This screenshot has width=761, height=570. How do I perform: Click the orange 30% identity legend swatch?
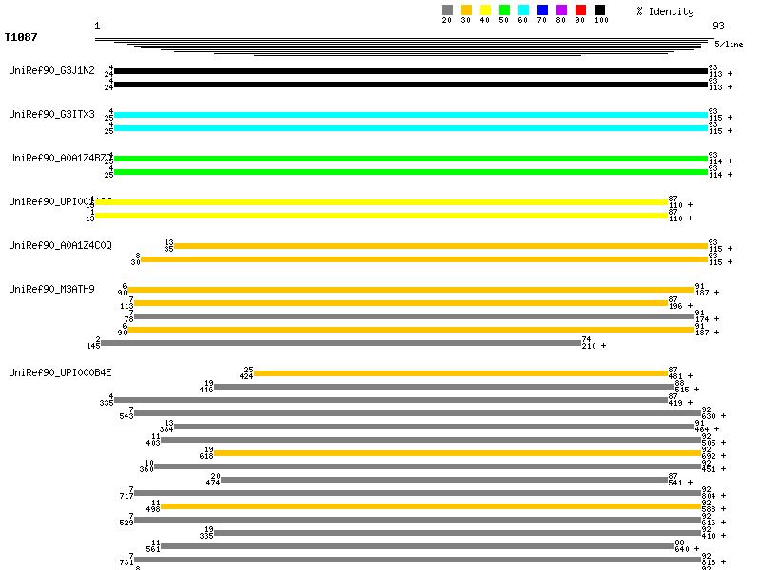coord(466,10)
